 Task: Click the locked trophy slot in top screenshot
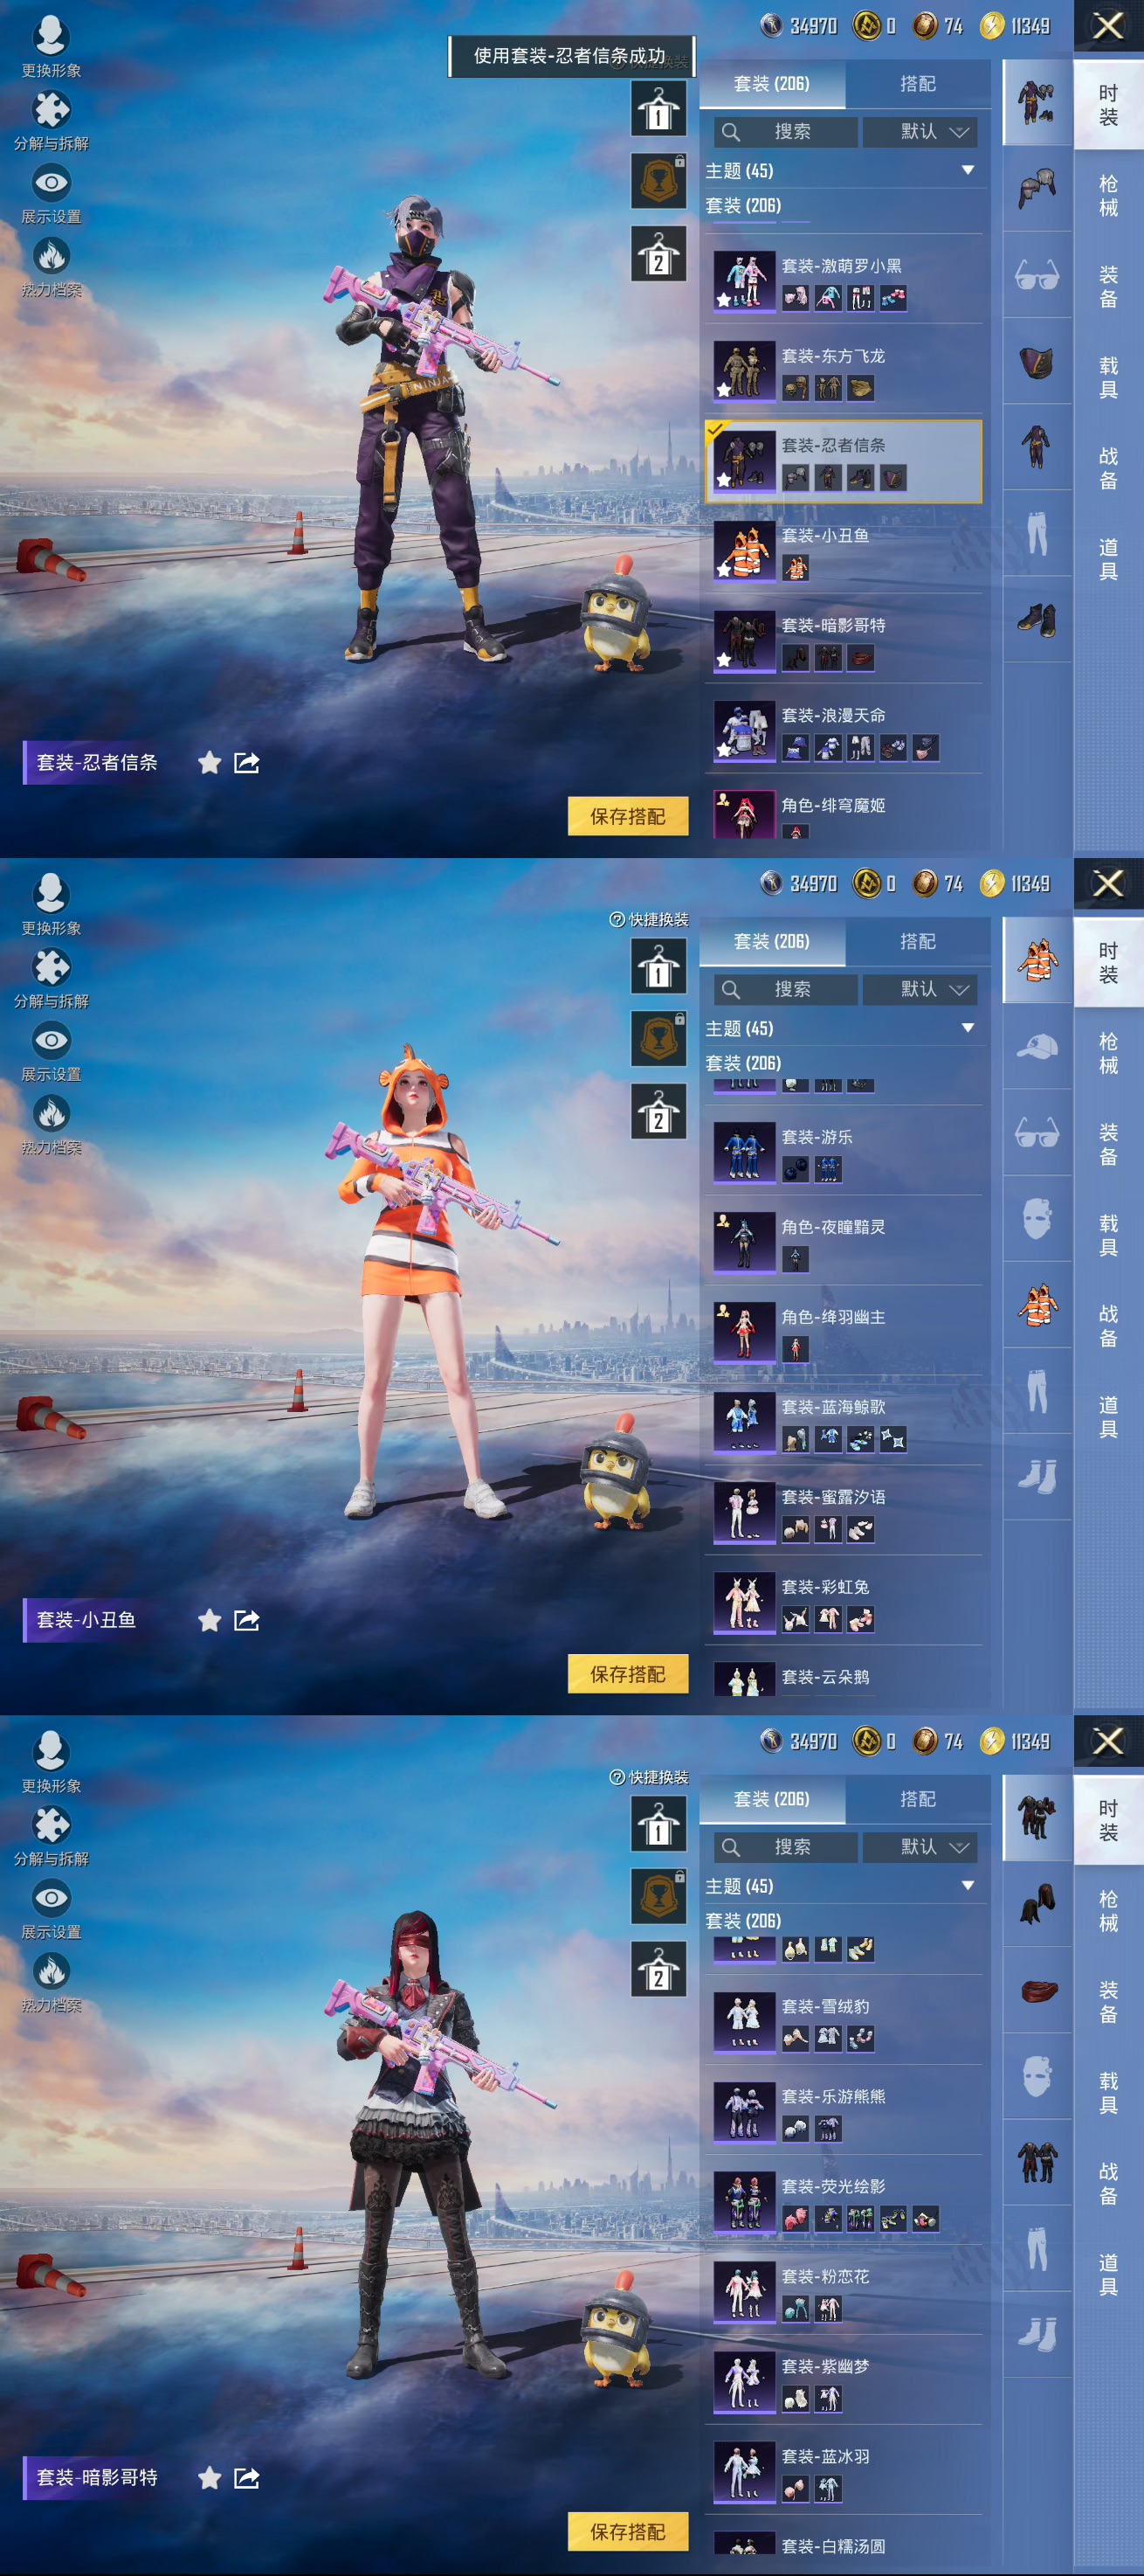658,181
